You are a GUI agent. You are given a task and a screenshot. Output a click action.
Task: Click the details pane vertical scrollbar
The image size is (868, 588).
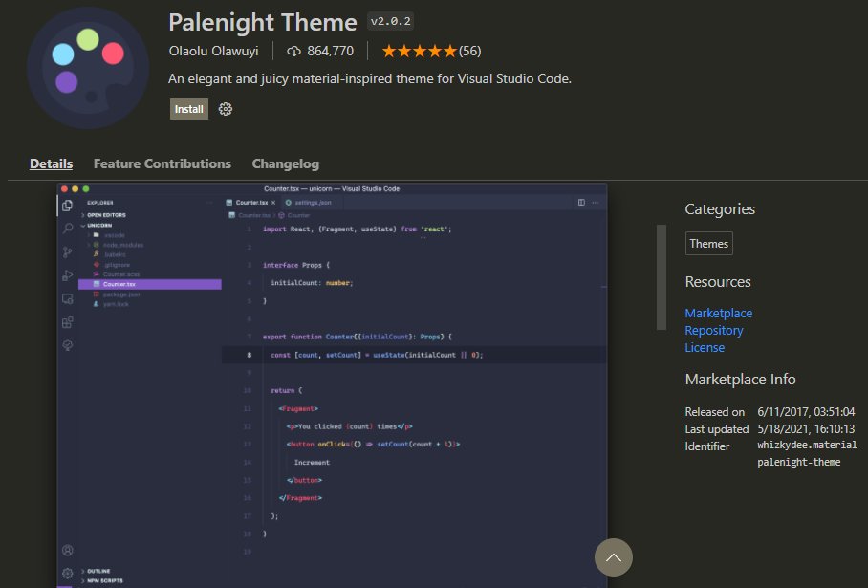(662, 277)
